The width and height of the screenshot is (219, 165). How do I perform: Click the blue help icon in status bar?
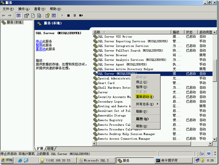coord(209,153)
